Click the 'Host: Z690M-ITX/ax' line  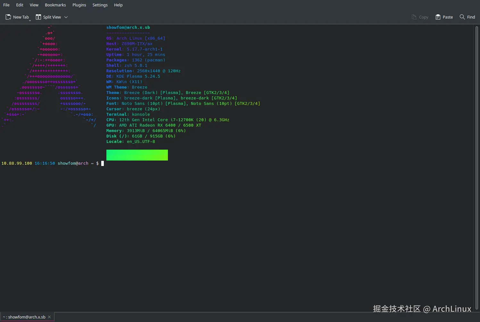129,44
